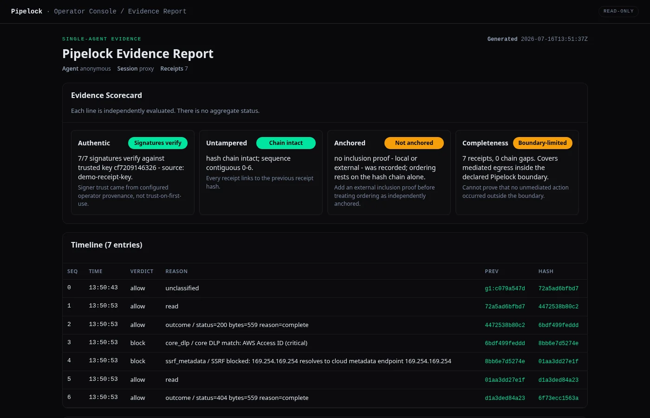Click the TIME column header
Viewport: 650px width, 418px height.
(96, 271)
